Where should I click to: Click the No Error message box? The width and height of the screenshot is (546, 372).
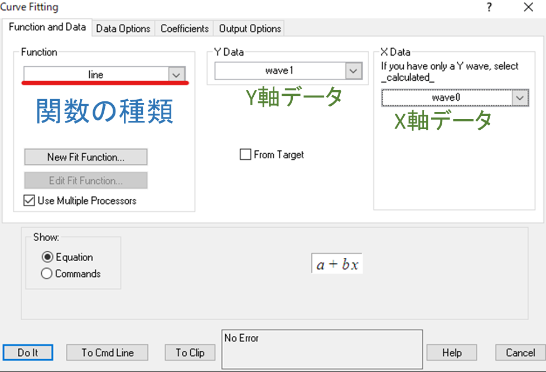(x=322, y=349)
